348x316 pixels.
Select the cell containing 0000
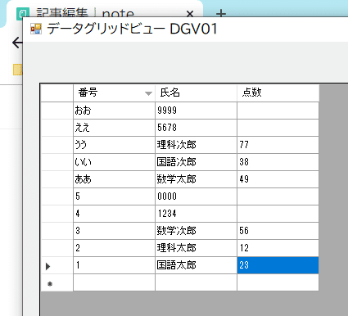[196, 196]
